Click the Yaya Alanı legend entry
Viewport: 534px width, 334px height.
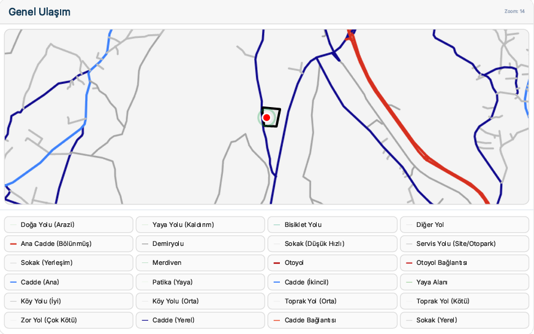tap(465, 282)
